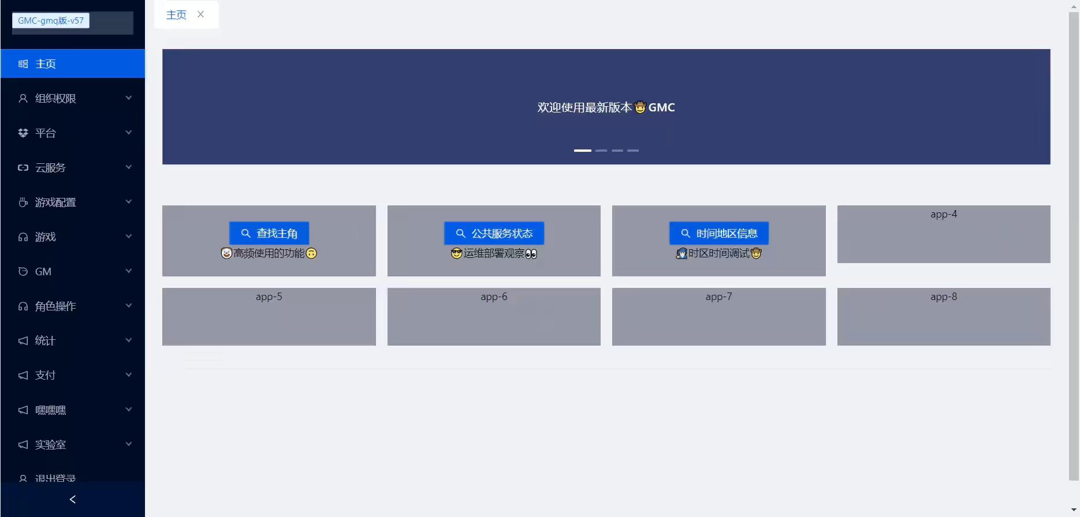The height and width of the screenshot is (517, 1080).
Task: Click the GM clock icon
Action: [x=23, y=272]
